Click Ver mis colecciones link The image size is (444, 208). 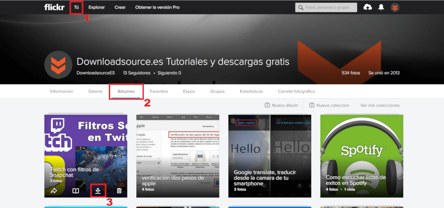coord(380,105)
